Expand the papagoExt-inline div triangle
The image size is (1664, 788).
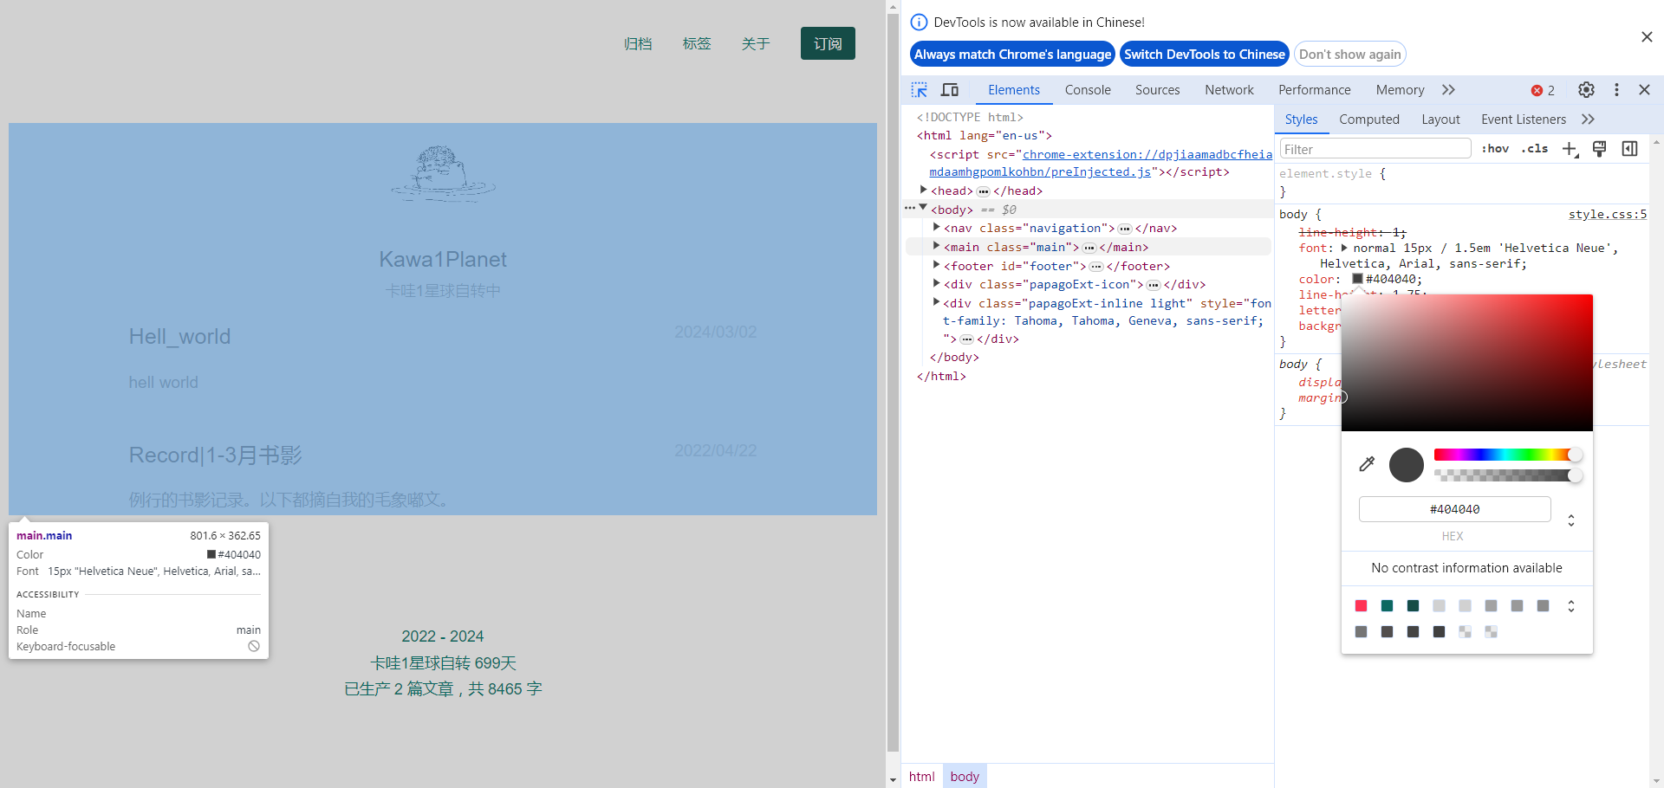point(937,302)
